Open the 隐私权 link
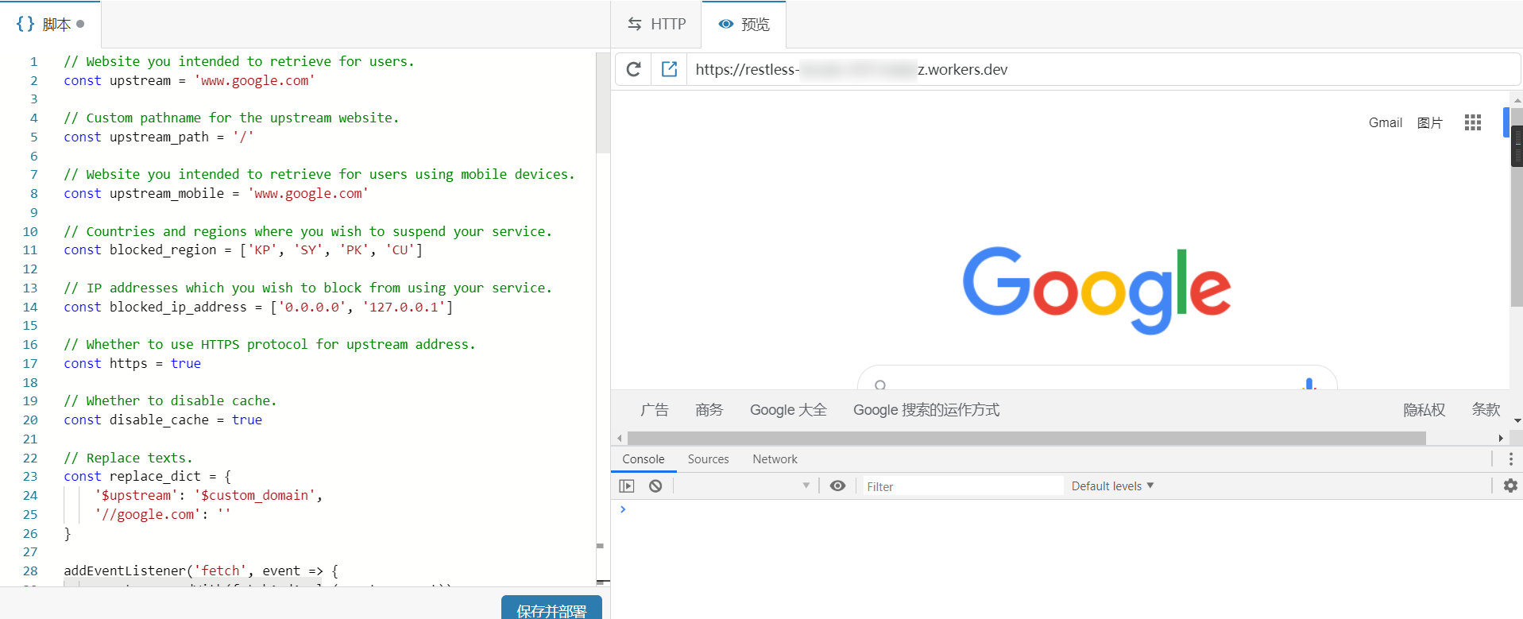 pos(1424,410)
